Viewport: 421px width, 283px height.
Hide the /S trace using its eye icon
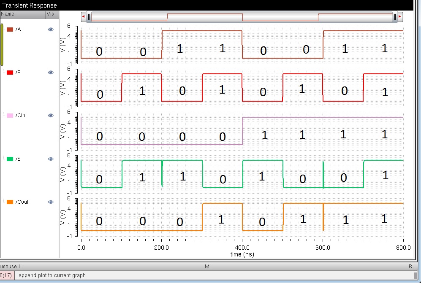(51, 159)
